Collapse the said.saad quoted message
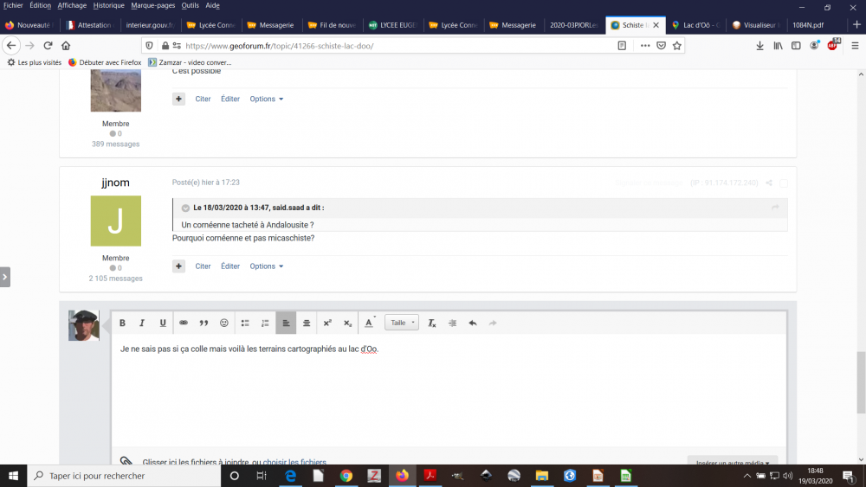 click(185, 208)
